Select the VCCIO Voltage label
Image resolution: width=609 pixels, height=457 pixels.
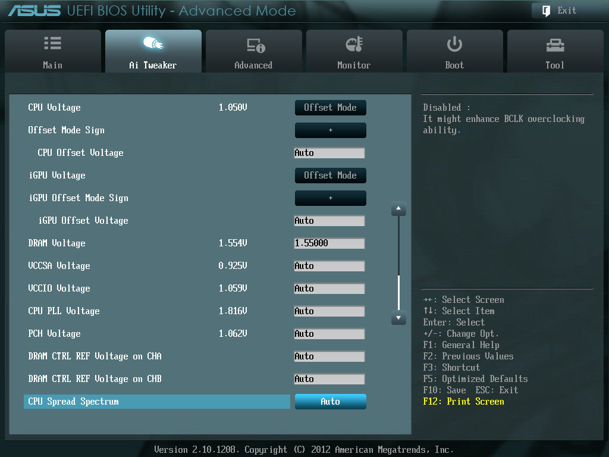click(x=59, y=289)
